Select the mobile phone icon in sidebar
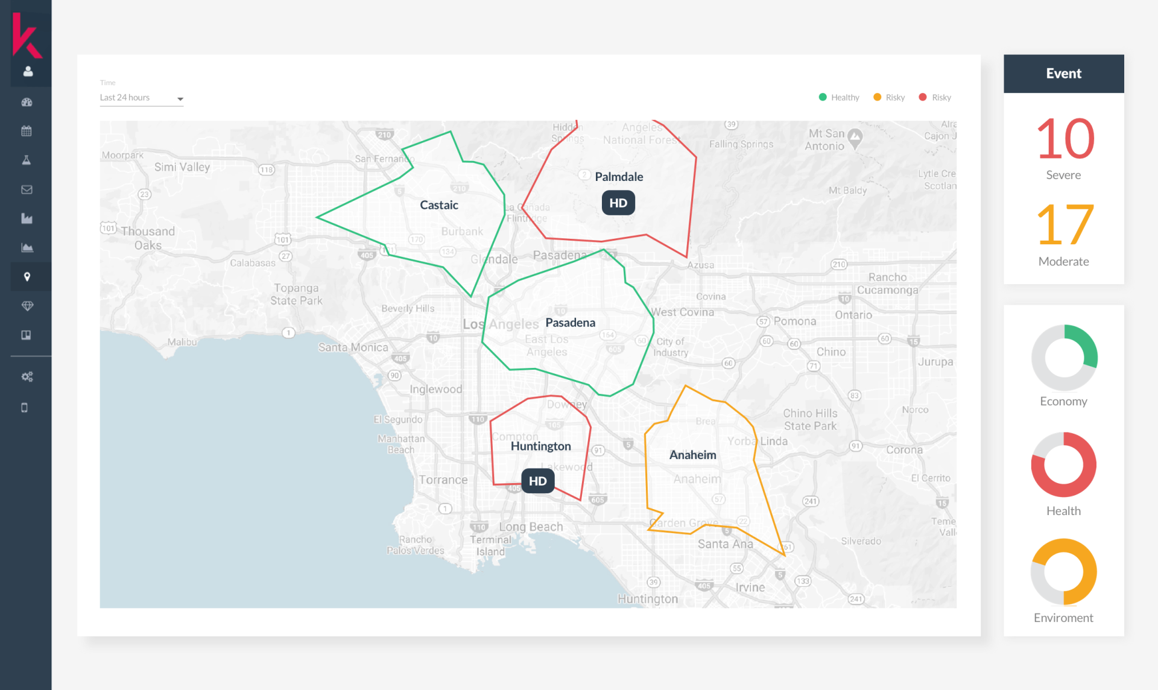1158x690 pixels. tap(25, 408)
